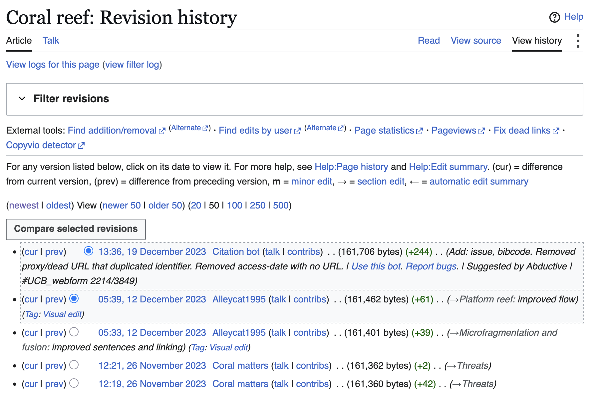
Task: Open Citation bot's contribs
Action: tap(304, 252)
